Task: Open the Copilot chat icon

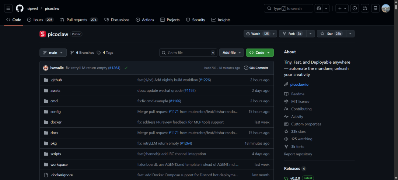Action: pyautogui.click(x=318, y=8)
